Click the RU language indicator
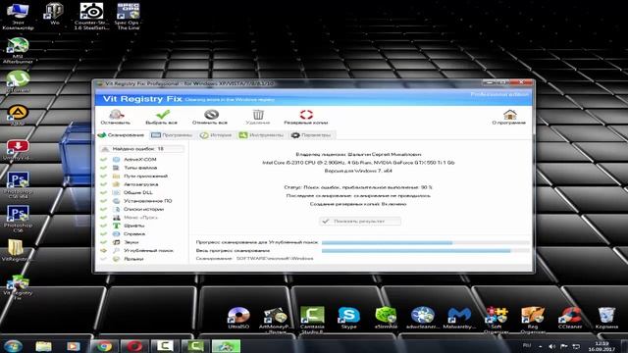Screen dimensions: 628x353 [527, 345]
